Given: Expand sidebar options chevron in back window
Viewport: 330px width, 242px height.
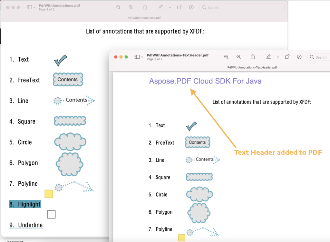Looking at the screenshot, I should [x=34, y=7].
